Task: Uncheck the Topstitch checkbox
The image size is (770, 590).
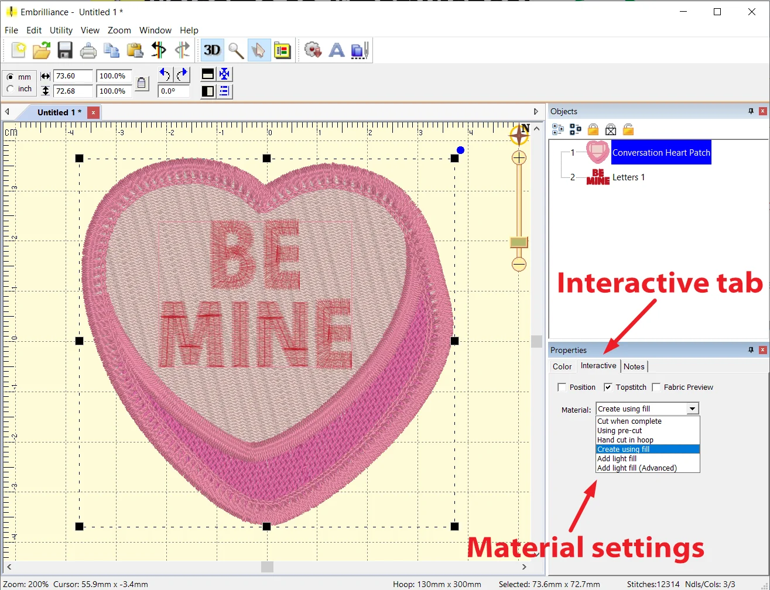Action: (608, 387)
